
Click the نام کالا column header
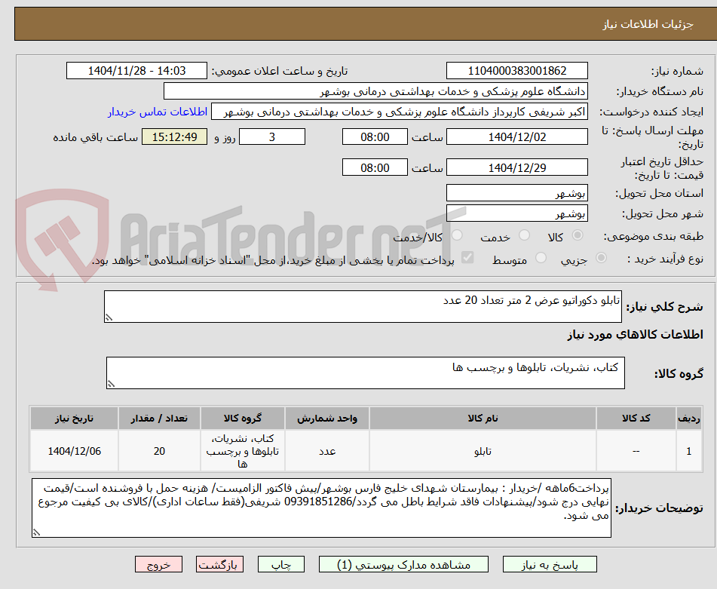(483, 419)
